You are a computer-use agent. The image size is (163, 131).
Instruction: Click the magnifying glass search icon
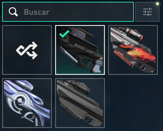13,12
